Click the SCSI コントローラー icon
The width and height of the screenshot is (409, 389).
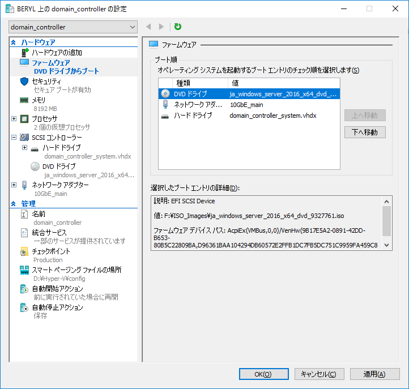pos(24,137)
